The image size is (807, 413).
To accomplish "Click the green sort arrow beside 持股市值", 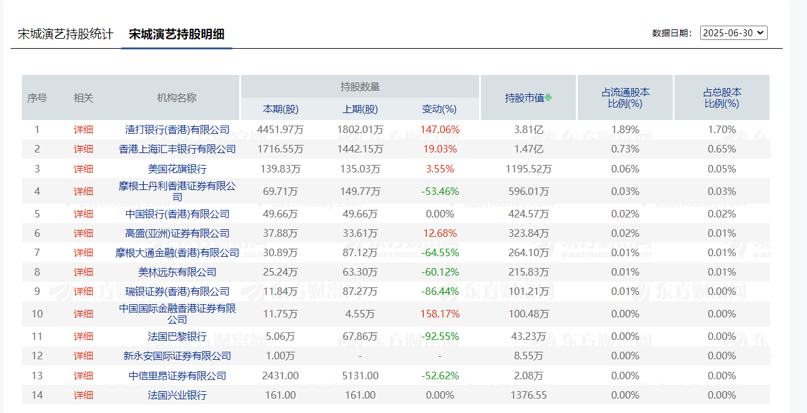I will click(548, 97).
